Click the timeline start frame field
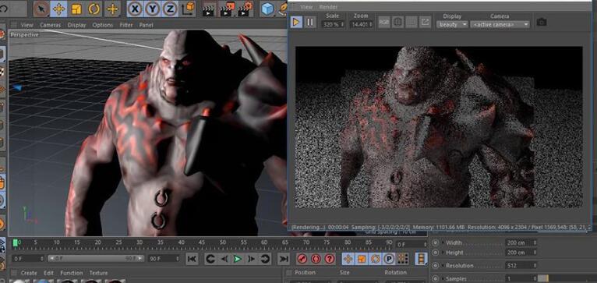Screen dimensions: 597x283 click(28, 259)
